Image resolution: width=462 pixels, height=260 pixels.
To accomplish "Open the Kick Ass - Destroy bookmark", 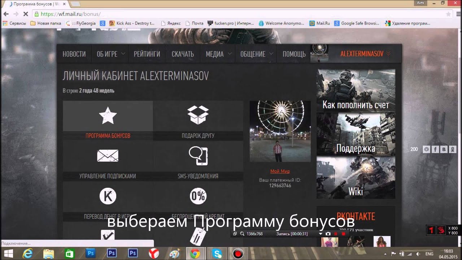I will (132, 23).
